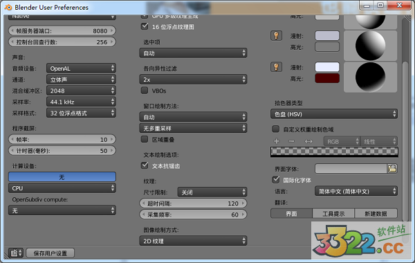Click the 超时间隔 120 field
The height and width of the screenshot is (263, 415).
point(193,203)
